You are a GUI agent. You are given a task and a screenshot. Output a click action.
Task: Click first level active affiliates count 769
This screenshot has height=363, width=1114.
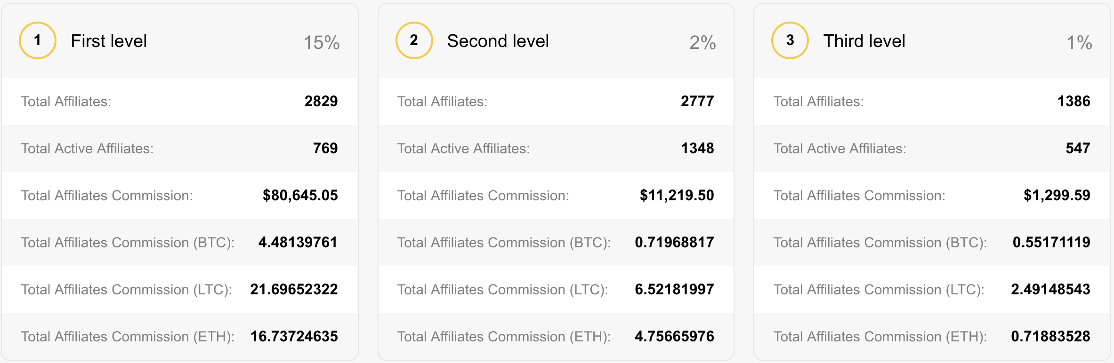325,148
